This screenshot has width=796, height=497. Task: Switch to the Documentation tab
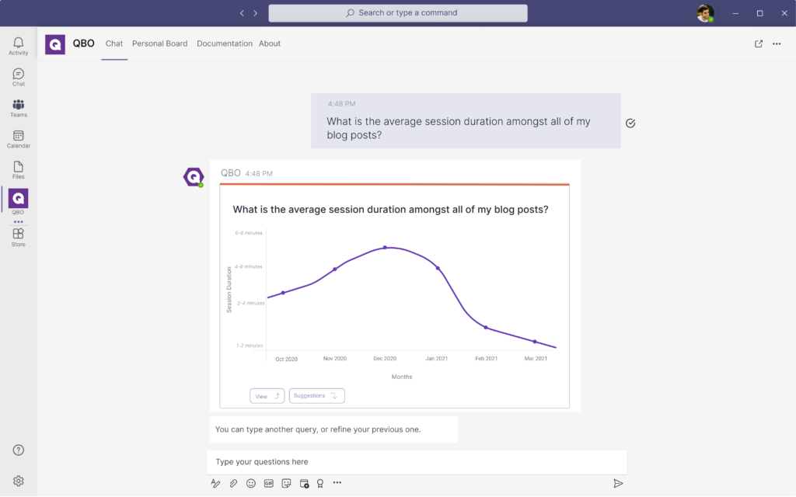225,43
